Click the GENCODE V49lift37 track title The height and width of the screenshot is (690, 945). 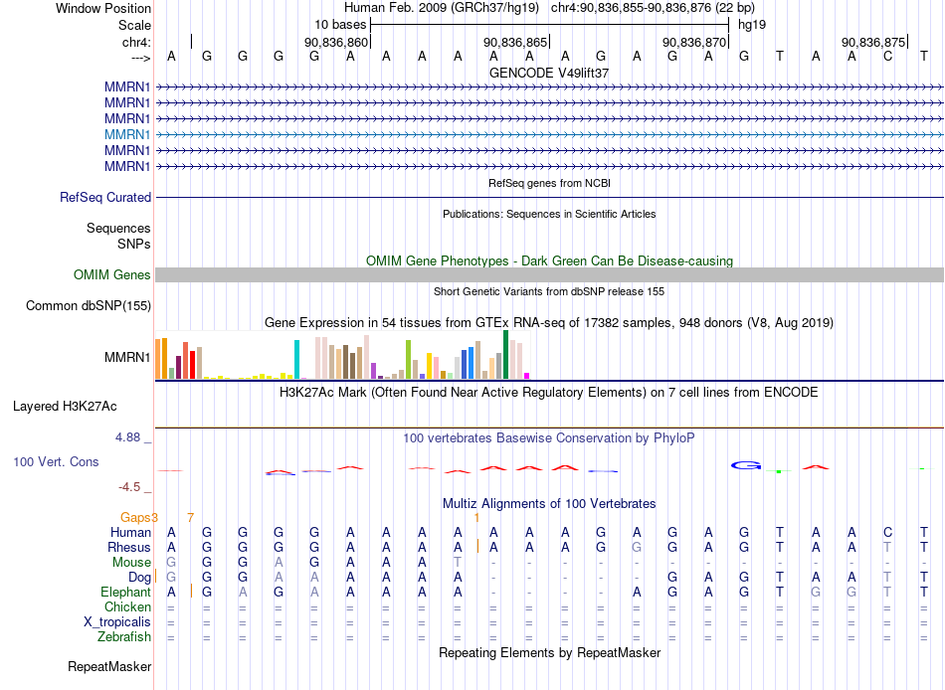click(x=549, y=73)
